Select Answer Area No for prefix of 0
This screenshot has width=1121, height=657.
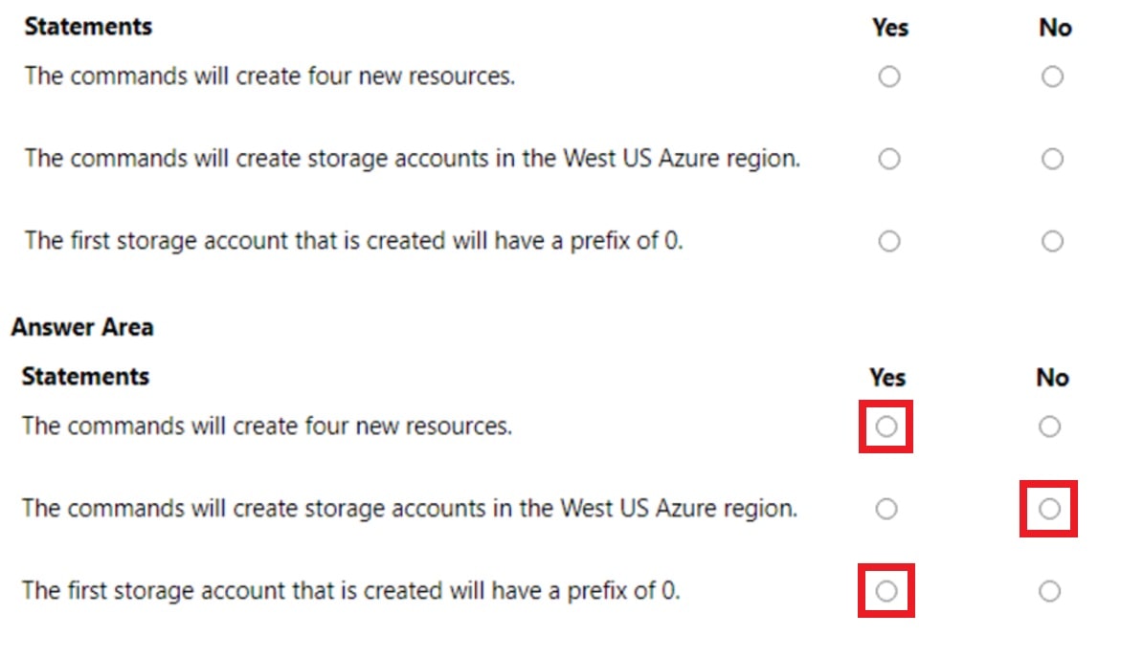pyautogui.click(x=1049, y=591)
